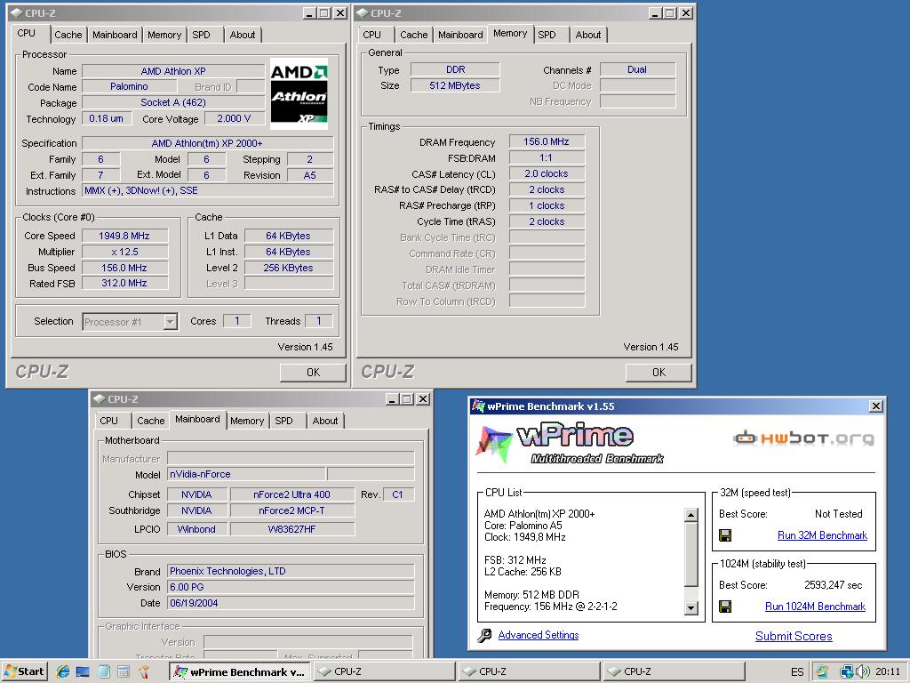Click the save icon beside Run 32M Benchmark
Image resolution: width=910 pixels, height=683 pixels.
tap(725, 535)
